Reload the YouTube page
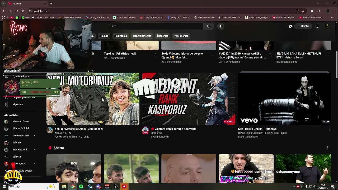The height and width of the screenshot is (190, 338). (16, 11)
